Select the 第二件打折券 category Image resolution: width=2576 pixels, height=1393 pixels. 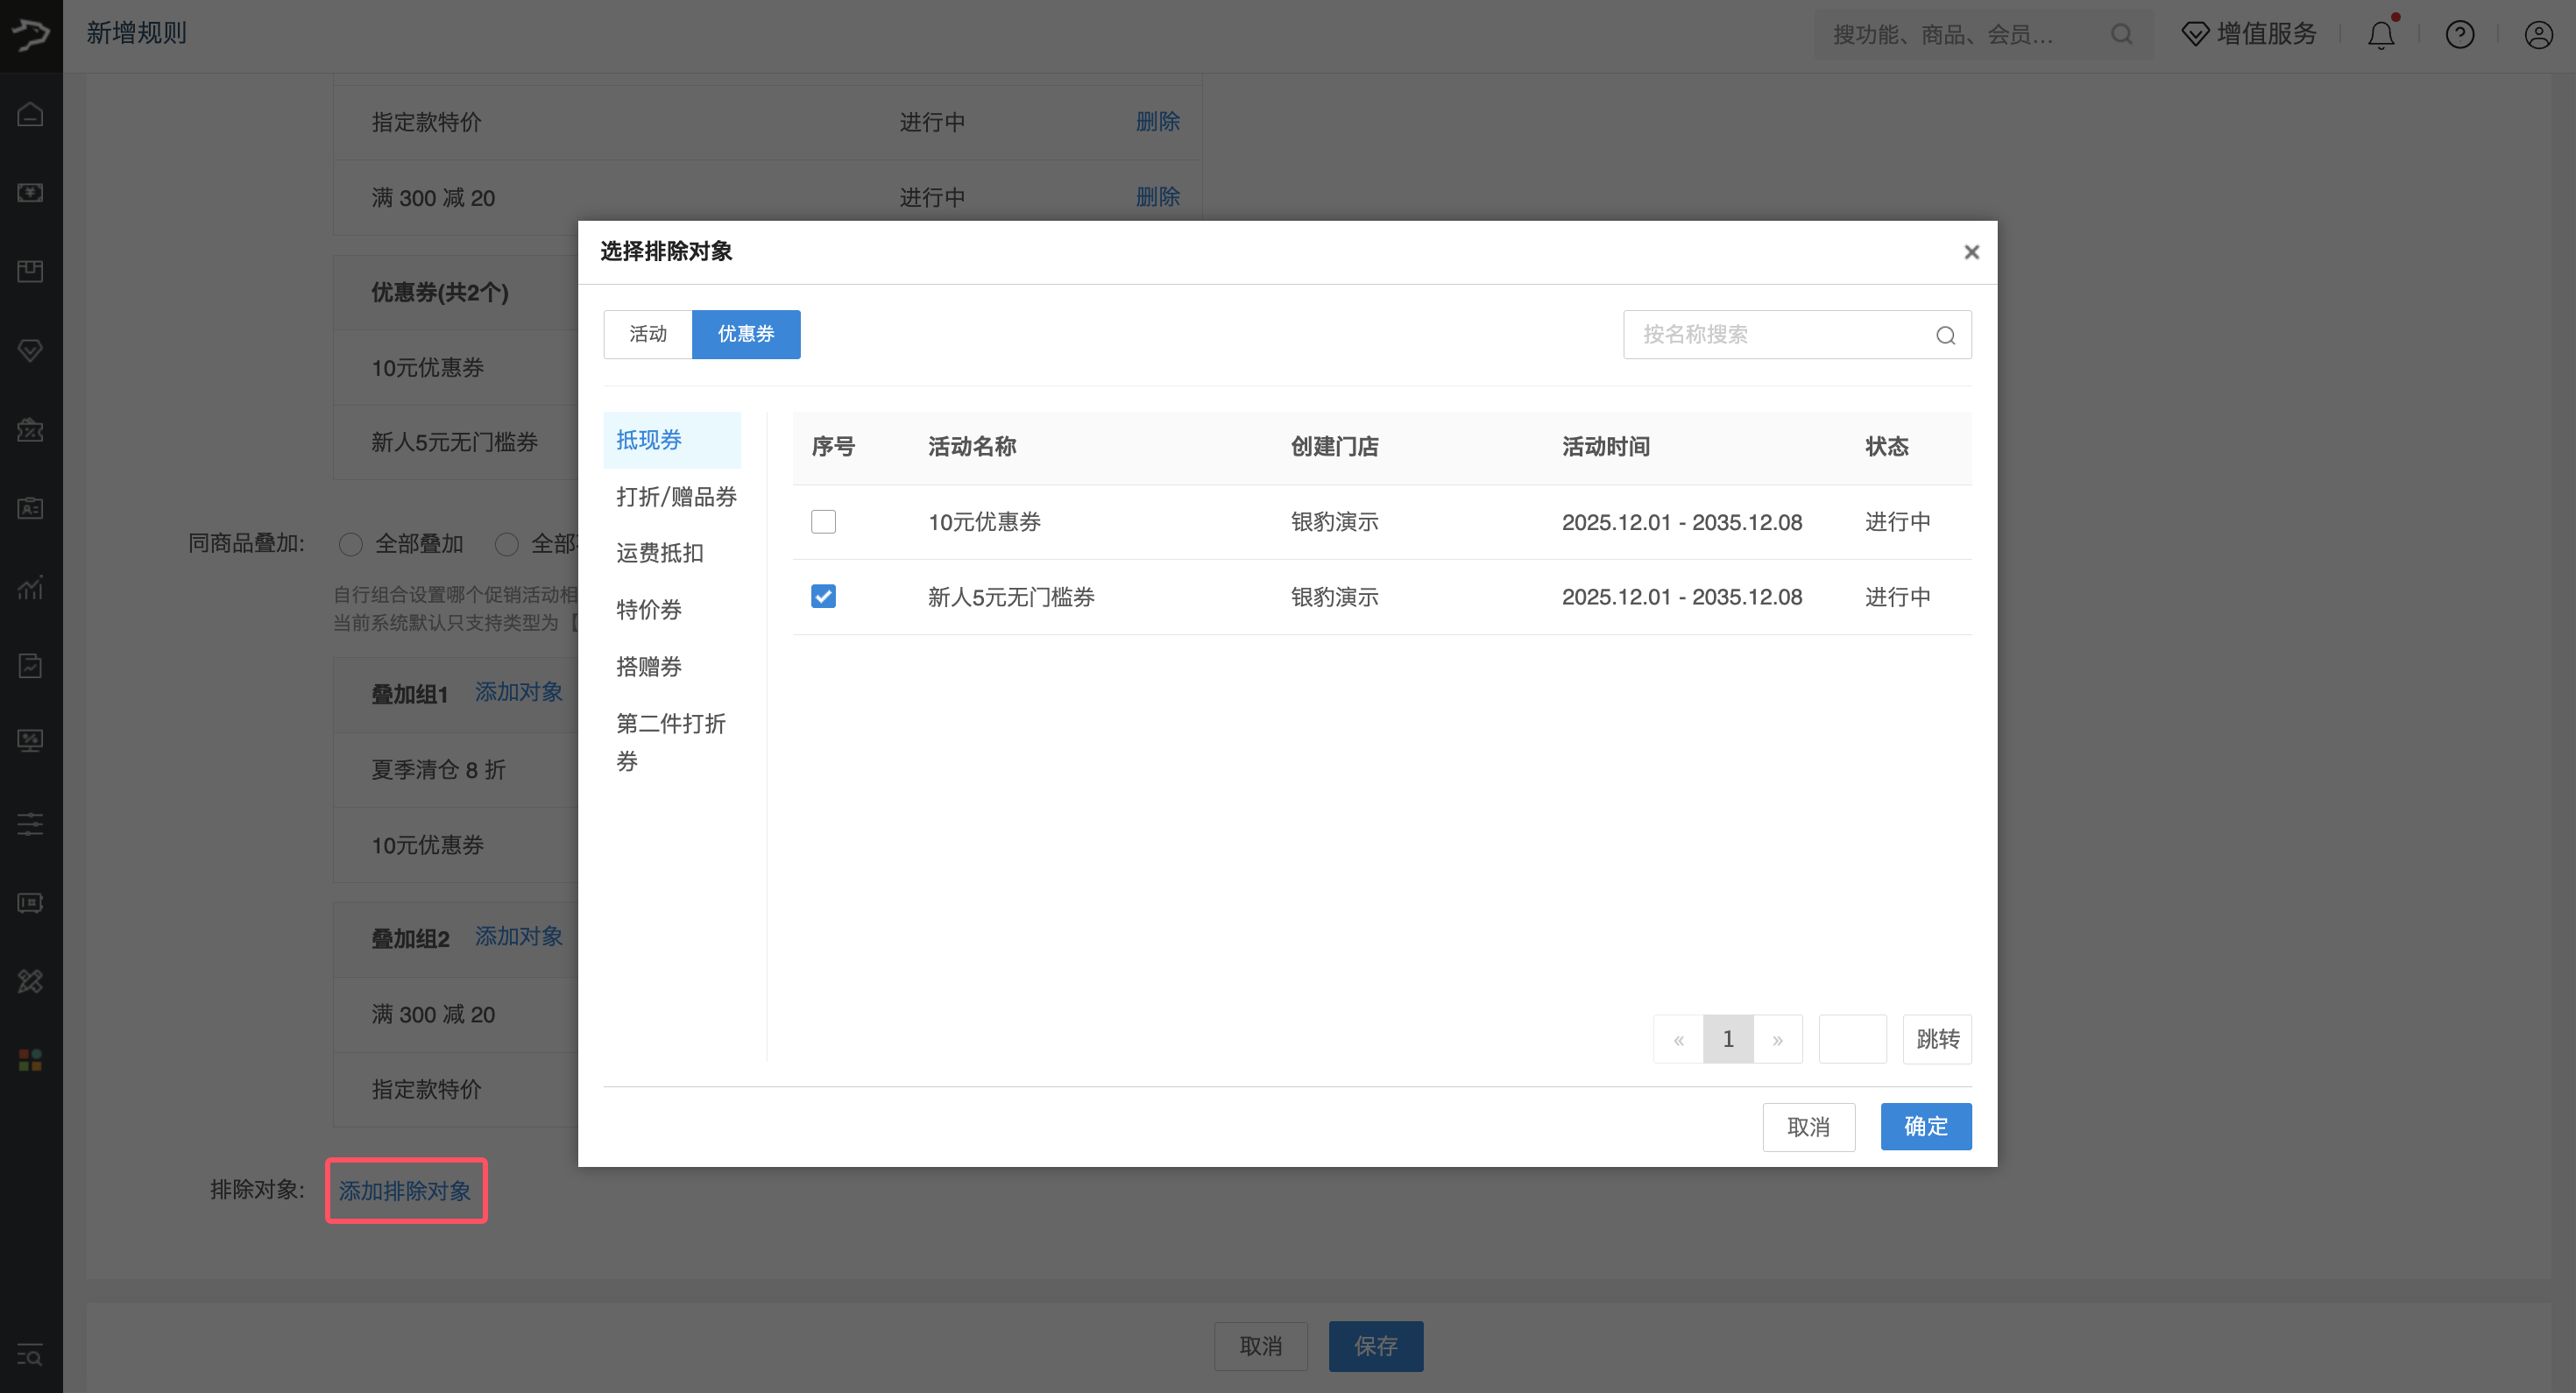point(672,742)
